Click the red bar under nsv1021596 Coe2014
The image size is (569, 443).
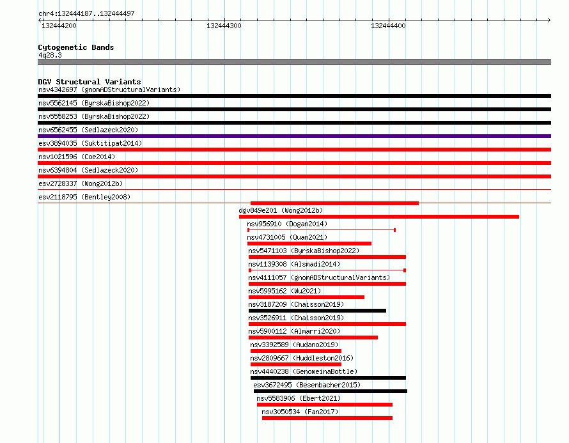coord(294,163)
